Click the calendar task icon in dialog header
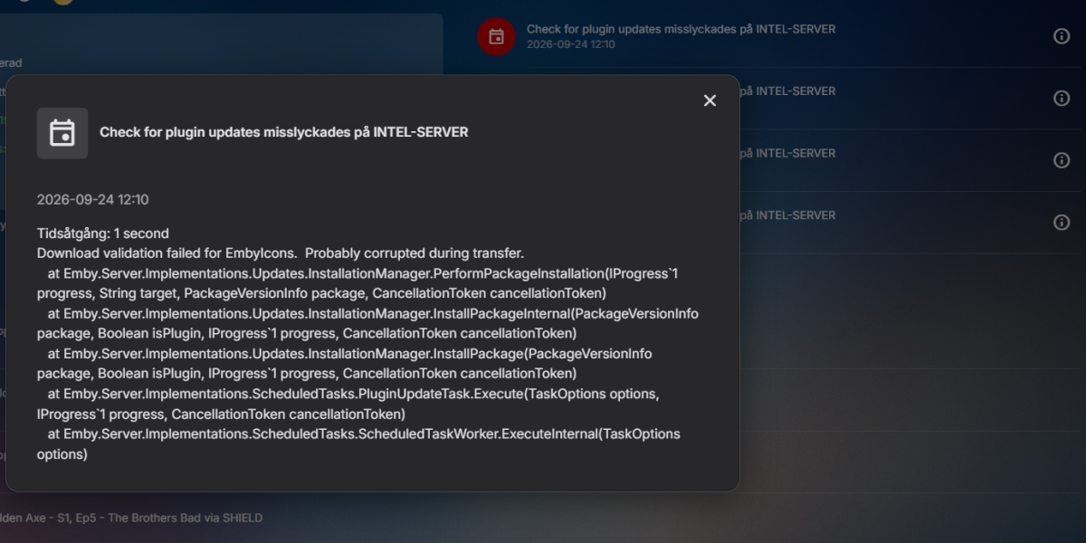 62,133
